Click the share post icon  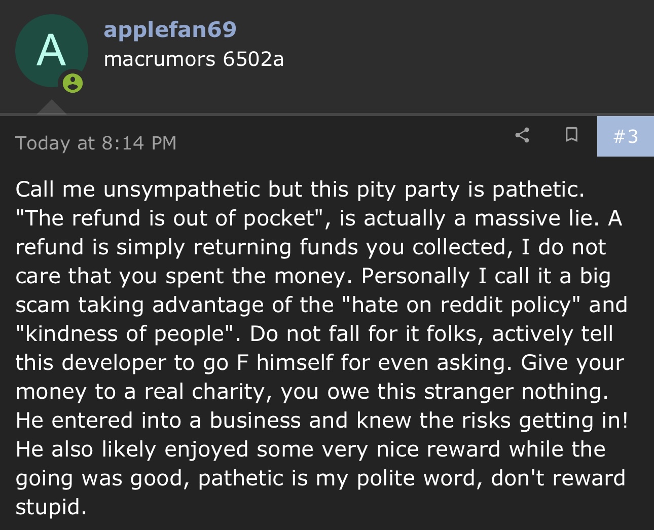coord(522,135)
